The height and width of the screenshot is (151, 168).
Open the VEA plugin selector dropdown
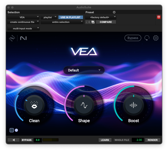coord(23,17)
